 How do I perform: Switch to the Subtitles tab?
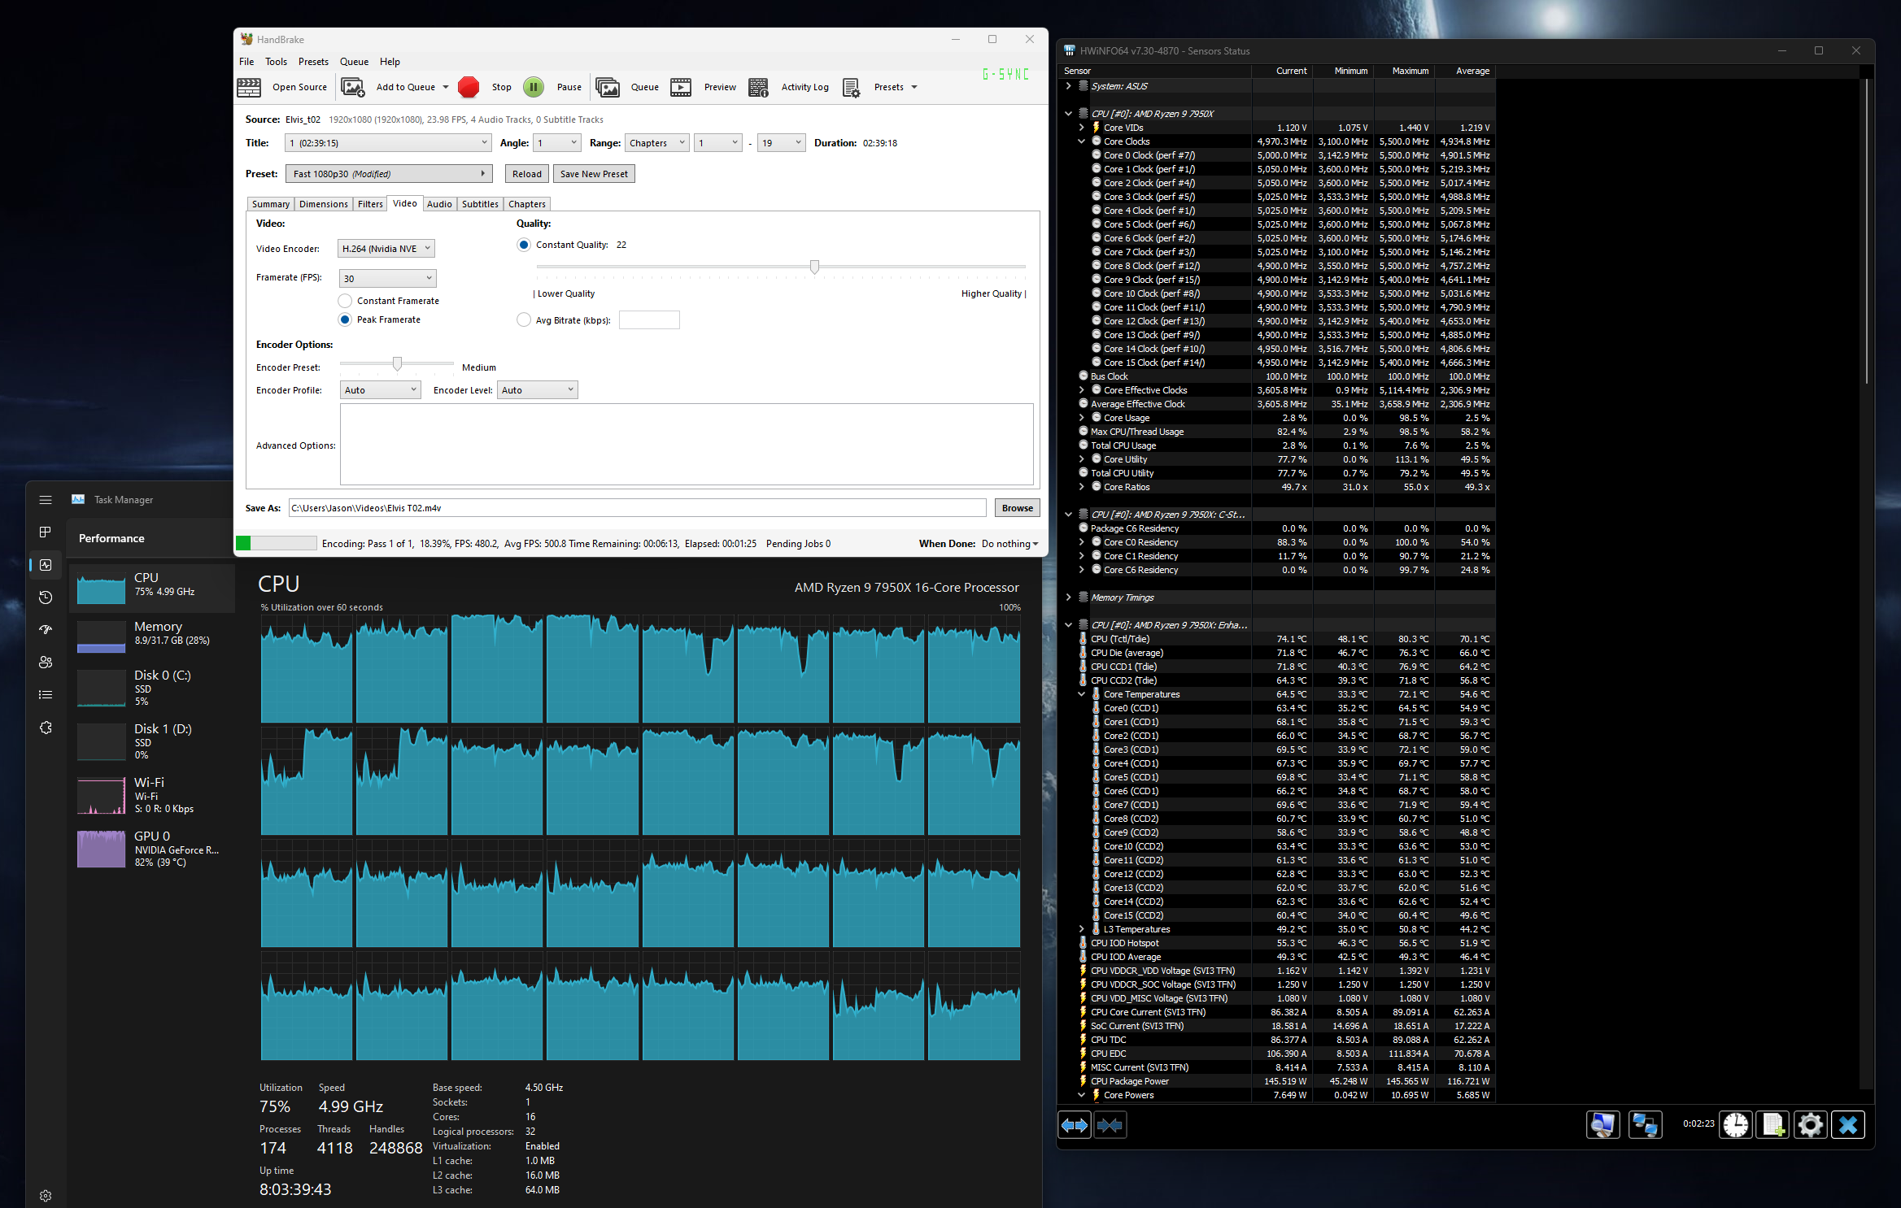tap(480, 204)
